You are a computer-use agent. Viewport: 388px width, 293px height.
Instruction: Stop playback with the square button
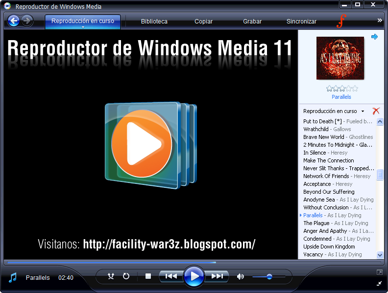[148, 276]
